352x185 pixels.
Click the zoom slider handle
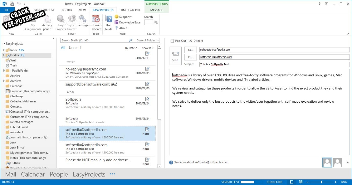click(x=321, y=182)
